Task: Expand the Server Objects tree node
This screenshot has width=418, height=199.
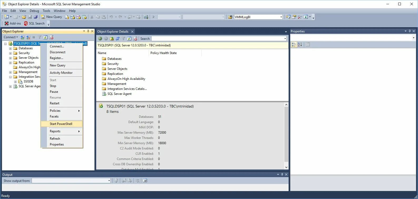Action: [10, 58]
